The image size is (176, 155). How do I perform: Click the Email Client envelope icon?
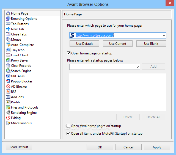point(8,55)
